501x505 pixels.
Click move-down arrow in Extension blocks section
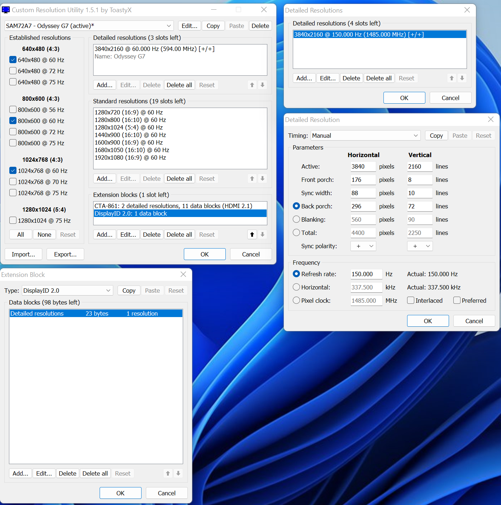[x=262, y=235]
